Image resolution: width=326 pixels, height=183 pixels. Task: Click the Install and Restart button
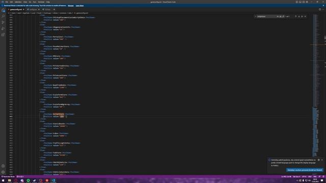coord(305,170)
